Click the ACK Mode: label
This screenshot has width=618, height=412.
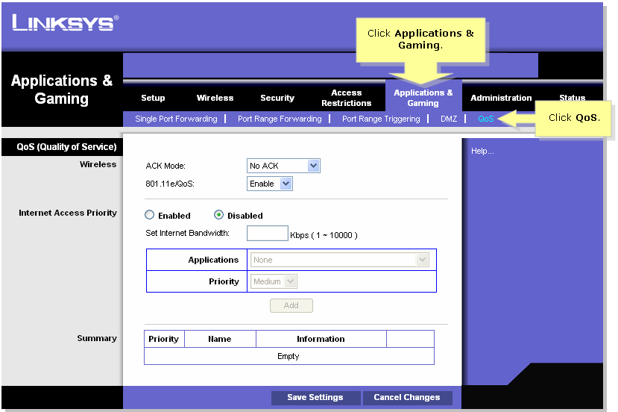(165, 166)
